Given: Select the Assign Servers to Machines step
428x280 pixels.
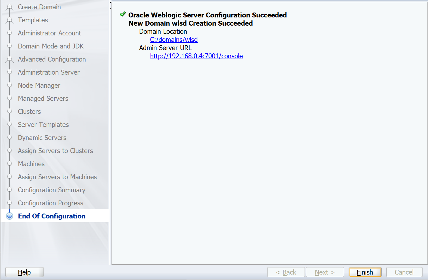Looking at the screenshot, I should point(57,177).
